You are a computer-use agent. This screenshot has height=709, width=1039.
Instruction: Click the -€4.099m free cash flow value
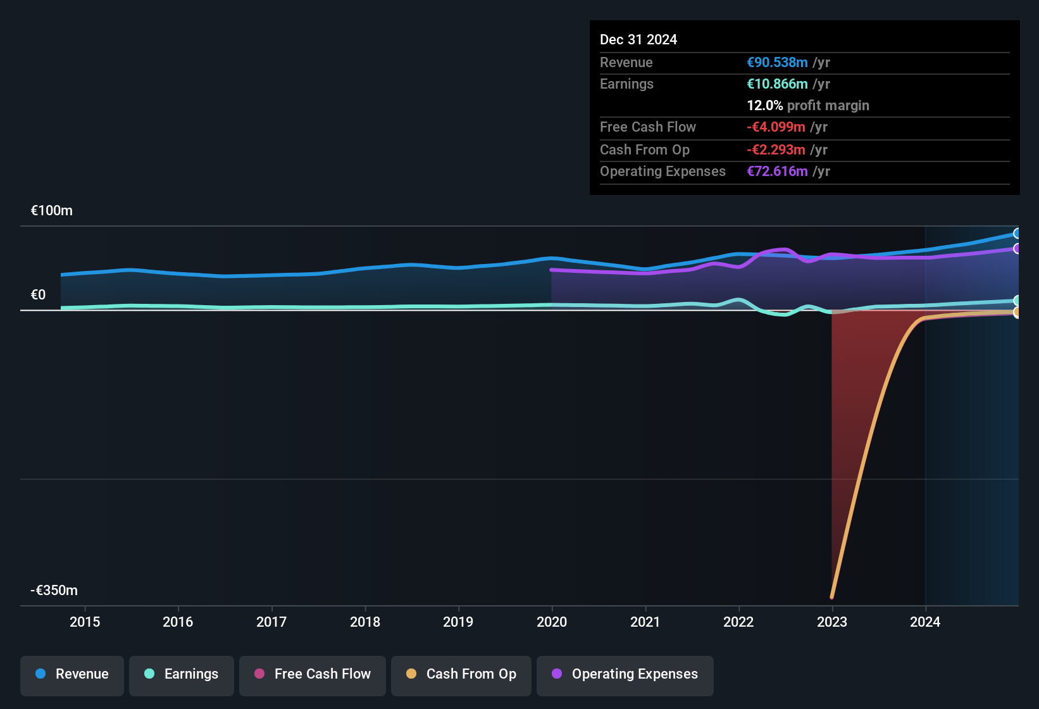[x=776, y=127]
